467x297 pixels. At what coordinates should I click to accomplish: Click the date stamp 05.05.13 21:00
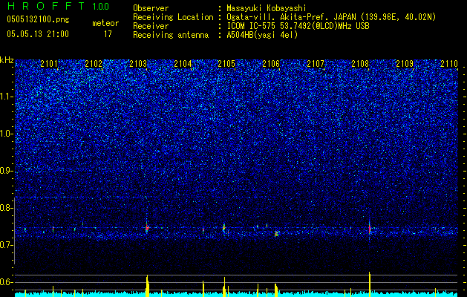(x=38, y=34)
